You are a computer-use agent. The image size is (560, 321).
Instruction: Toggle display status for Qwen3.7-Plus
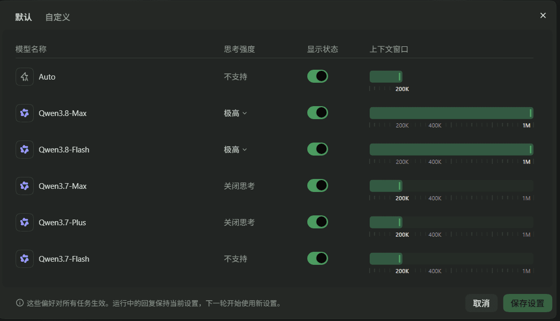(318, 222)
